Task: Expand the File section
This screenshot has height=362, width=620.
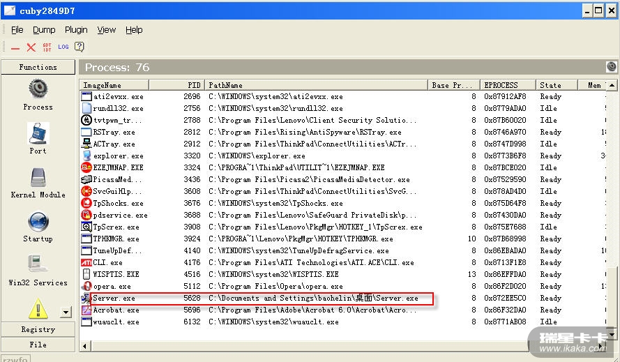Action: point(38,345)
